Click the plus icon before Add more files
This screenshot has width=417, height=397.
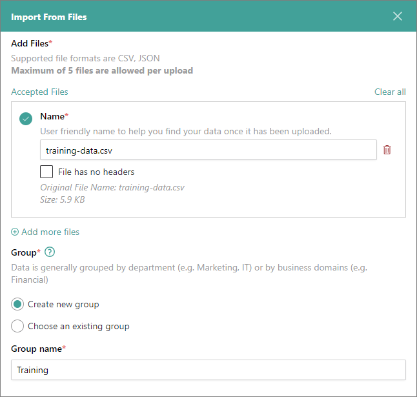click(x=15, y=232)
